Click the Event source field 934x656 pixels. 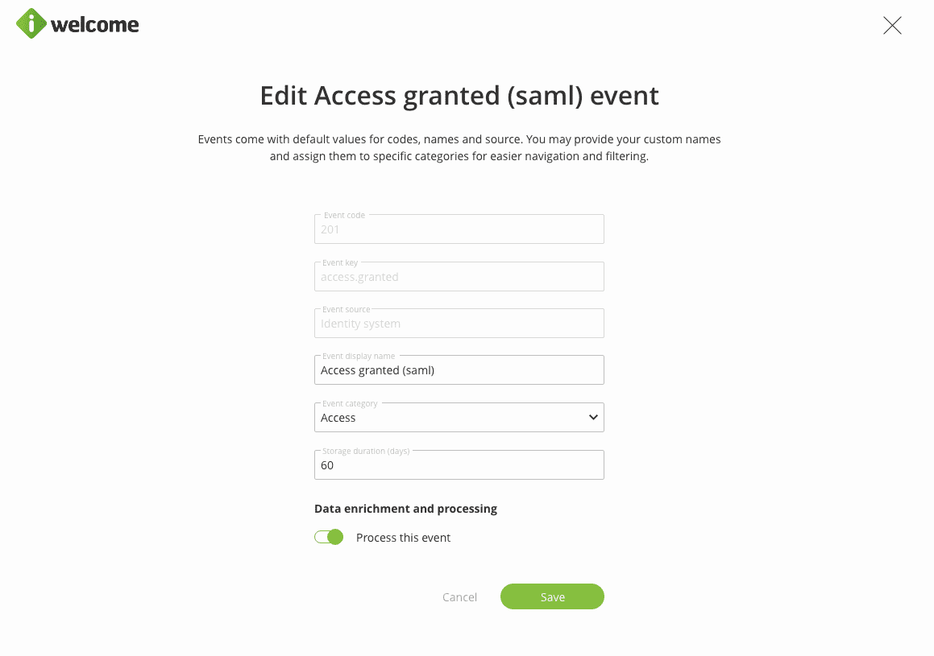coord(459,324)
